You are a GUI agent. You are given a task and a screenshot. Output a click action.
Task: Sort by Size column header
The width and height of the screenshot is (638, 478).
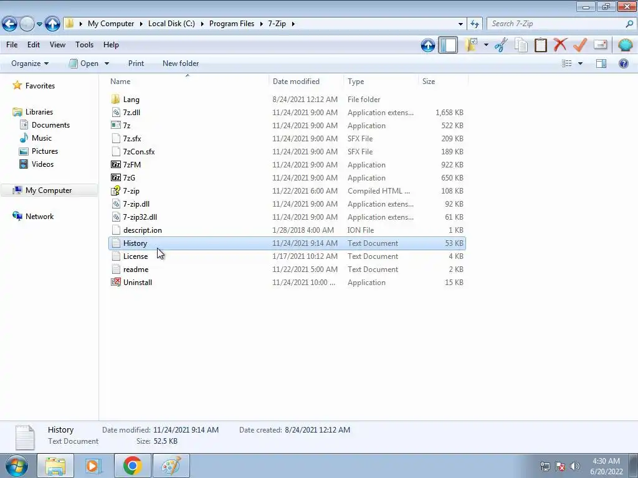click(x=443, y=82)
